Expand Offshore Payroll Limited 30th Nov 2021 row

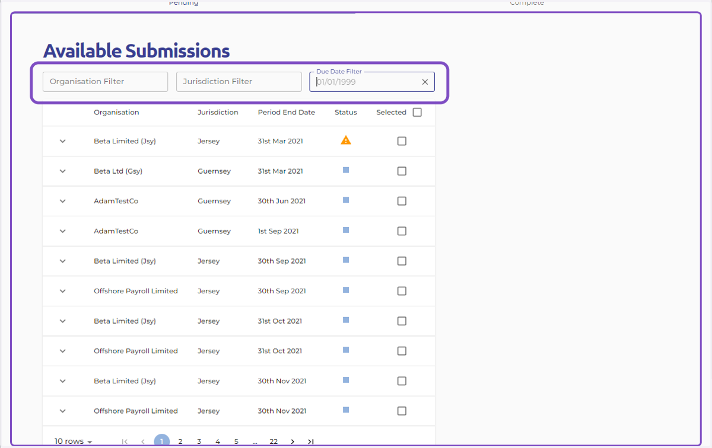[x=62, y=411]
